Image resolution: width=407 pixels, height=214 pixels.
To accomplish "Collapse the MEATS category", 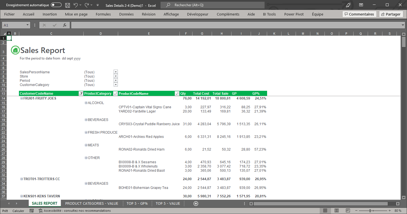I will point(86,145).
